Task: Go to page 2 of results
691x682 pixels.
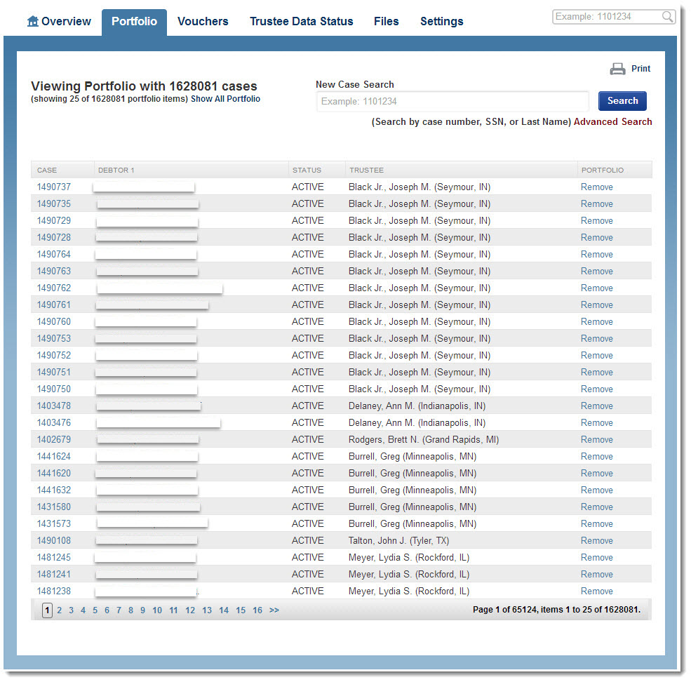Action: tap(60, 610)
